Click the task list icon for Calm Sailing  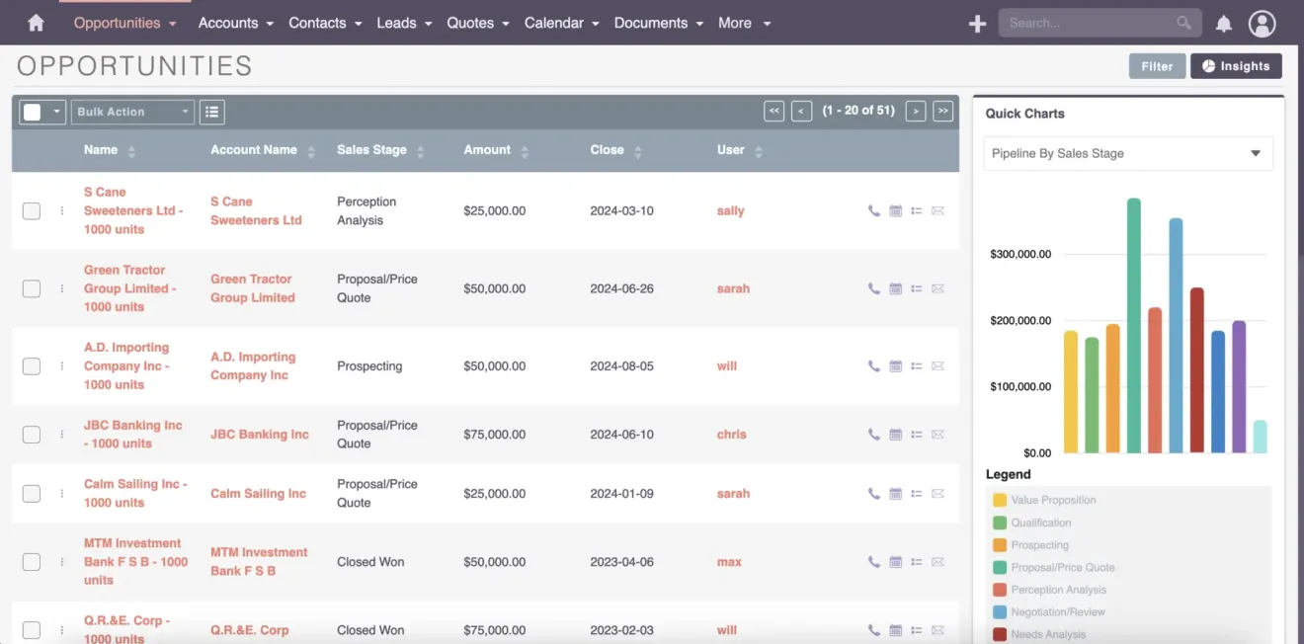tap(917, 493)
